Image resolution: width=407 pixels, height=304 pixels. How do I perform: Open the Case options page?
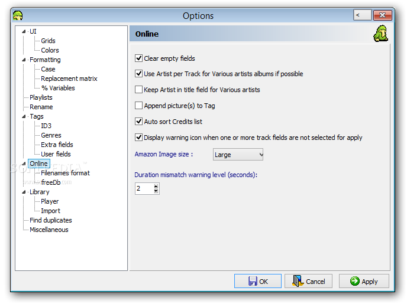(x=48, y=69)
